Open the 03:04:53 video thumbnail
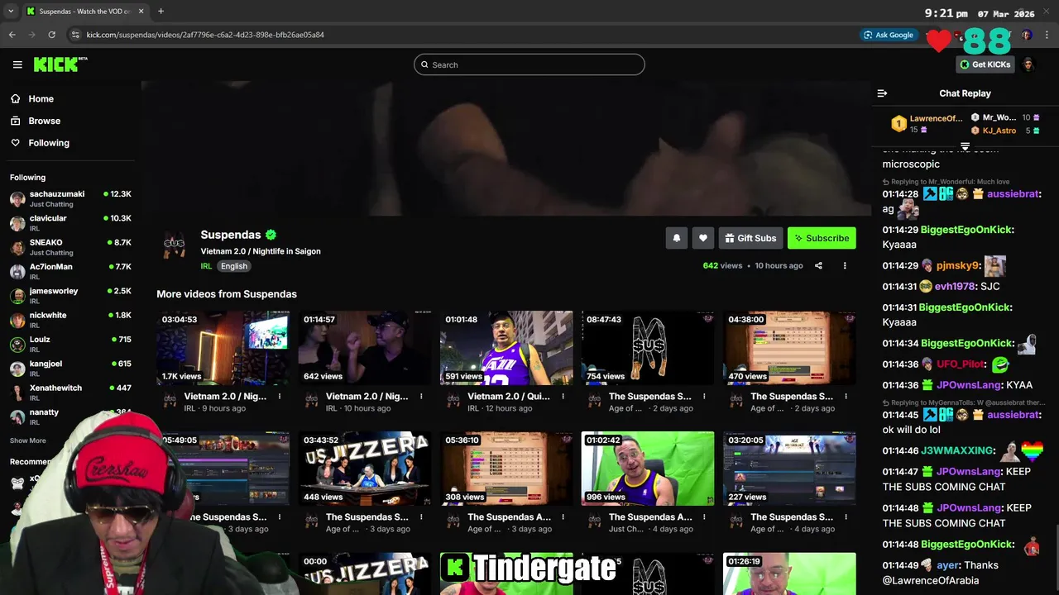Screen dimensions: 1059x595 (223, 348)
